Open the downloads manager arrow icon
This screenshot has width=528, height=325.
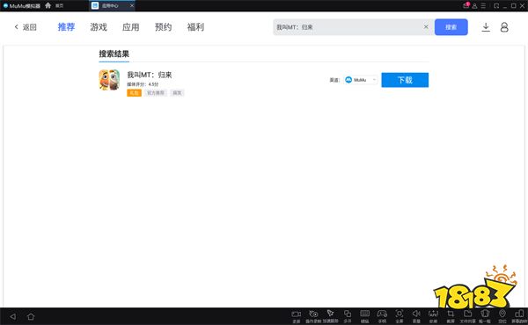pos(486,27)
